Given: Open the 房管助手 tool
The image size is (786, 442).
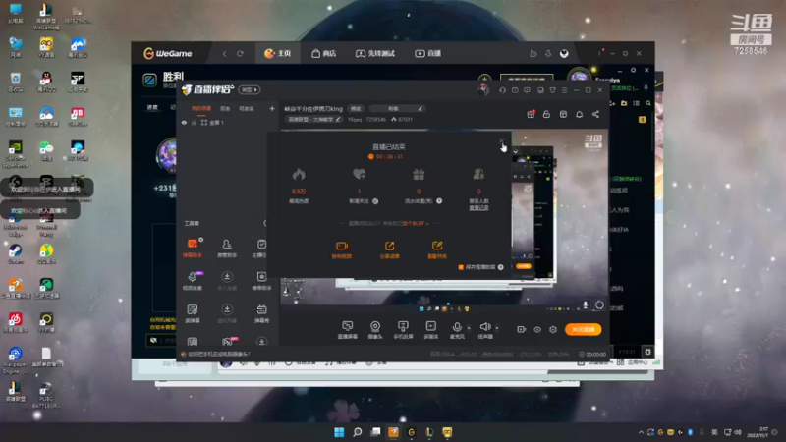Looking at the screenshot, I should (x=227, y=249).
